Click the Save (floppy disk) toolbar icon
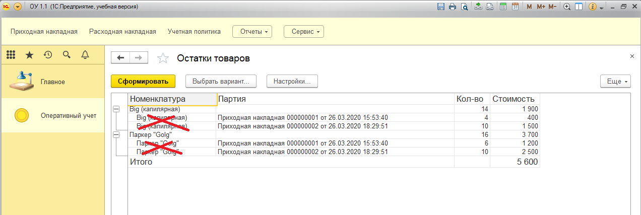641x215 pixels. pos(441,7)
